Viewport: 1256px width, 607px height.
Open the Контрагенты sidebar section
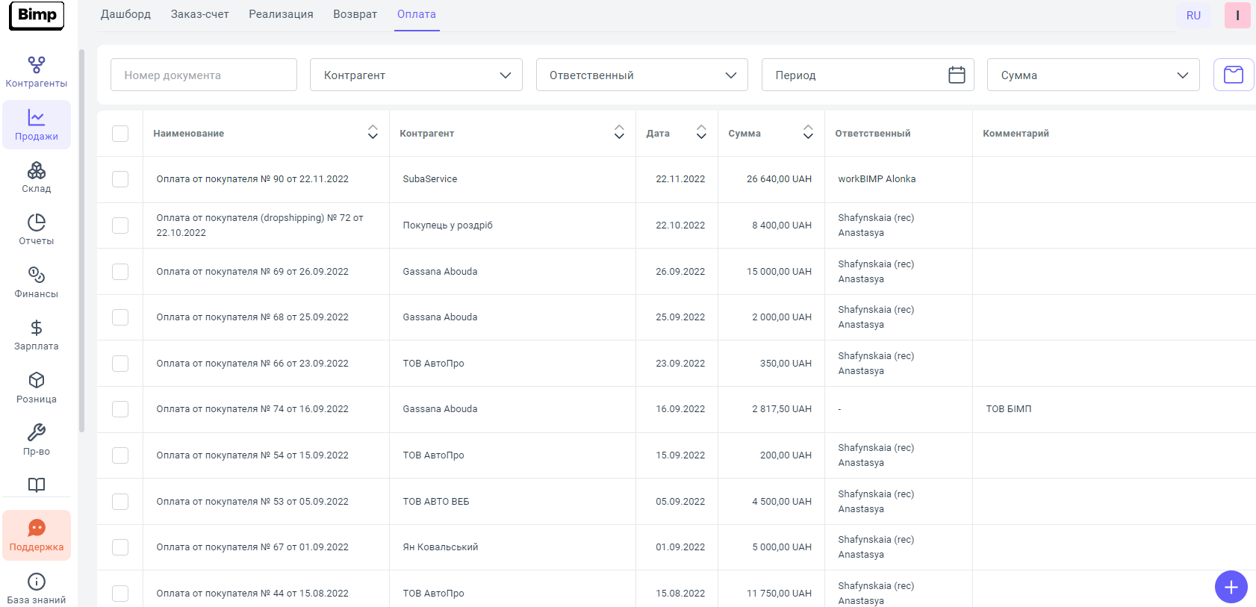(36, 72)
